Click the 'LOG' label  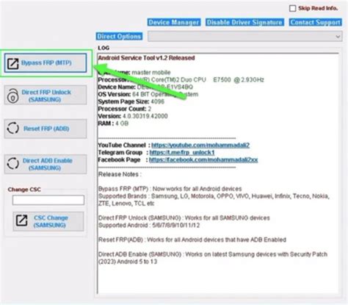(104, 48)
